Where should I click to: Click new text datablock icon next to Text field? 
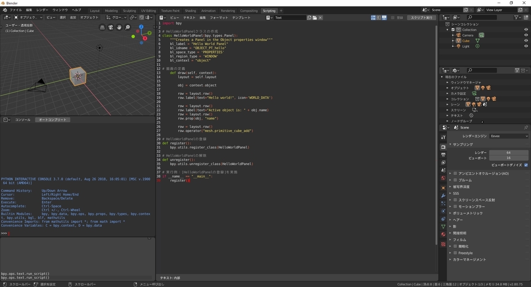[309, 18]
